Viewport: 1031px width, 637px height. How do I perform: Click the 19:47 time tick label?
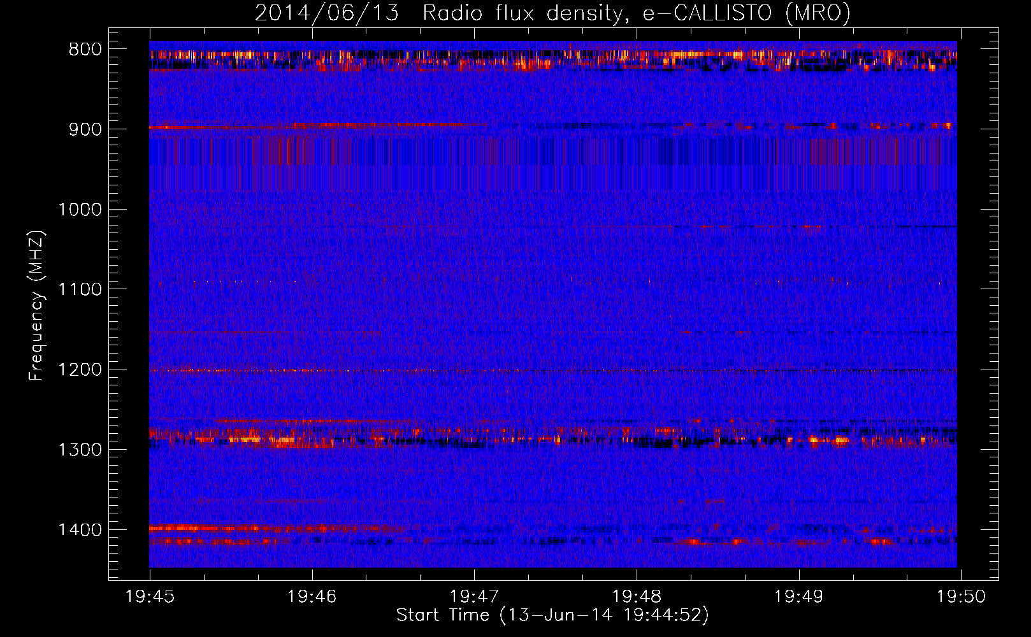[474, 596]
